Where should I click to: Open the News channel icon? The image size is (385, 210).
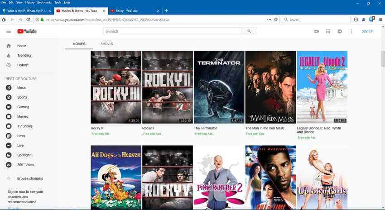coord(9,136)
